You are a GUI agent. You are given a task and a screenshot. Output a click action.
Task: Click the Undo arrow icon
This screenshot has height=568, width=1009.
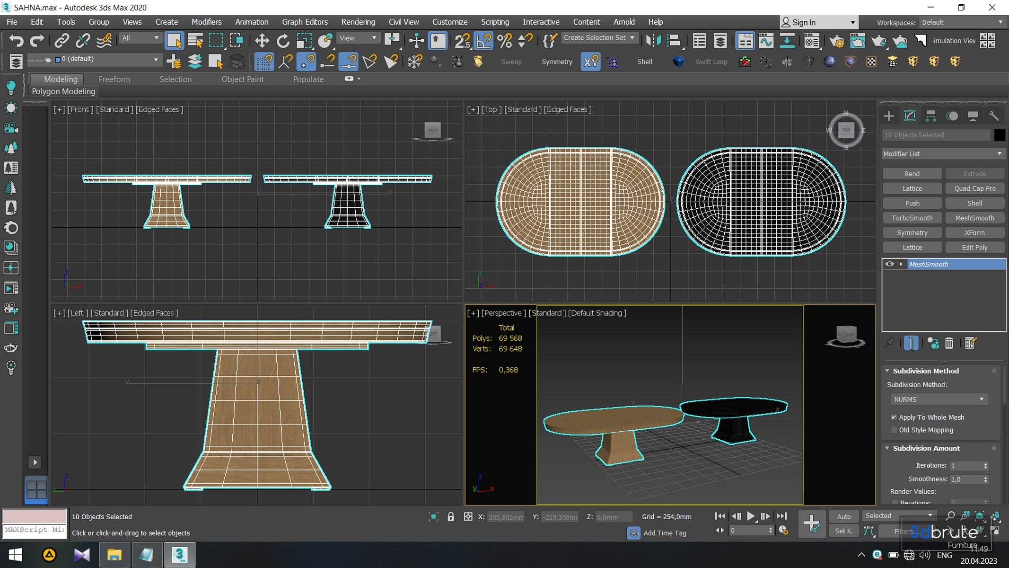pos(16,41)
